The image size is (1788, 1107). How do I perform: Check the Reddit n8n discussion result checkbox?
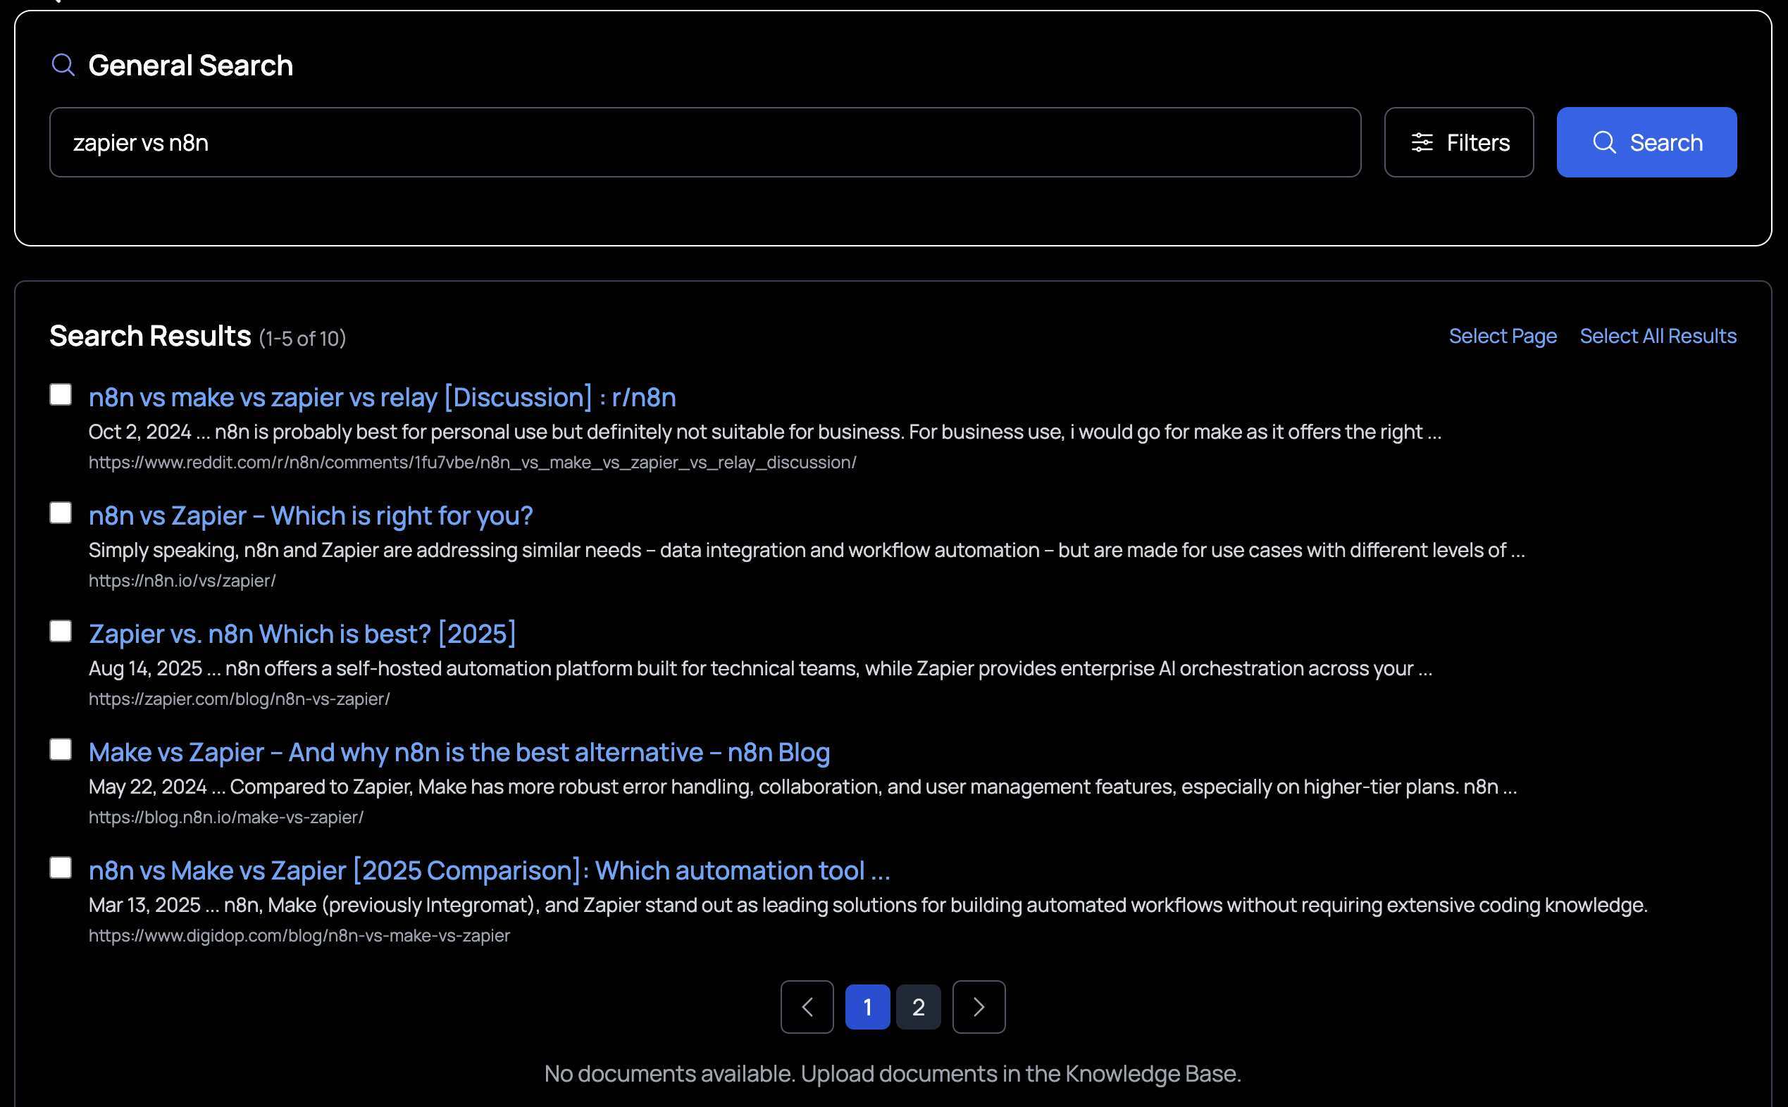coord(61,394)
